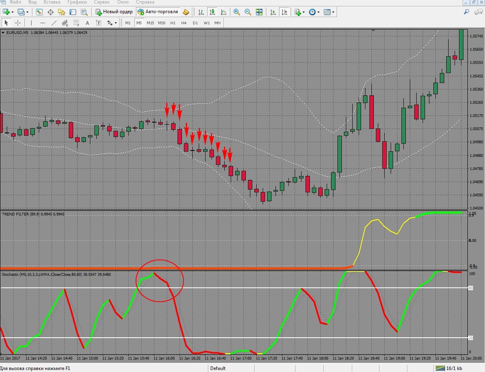The width and height of the screenshot is (485, 372).
Task: Draw a horizontal line
Action: pos(43,23)
